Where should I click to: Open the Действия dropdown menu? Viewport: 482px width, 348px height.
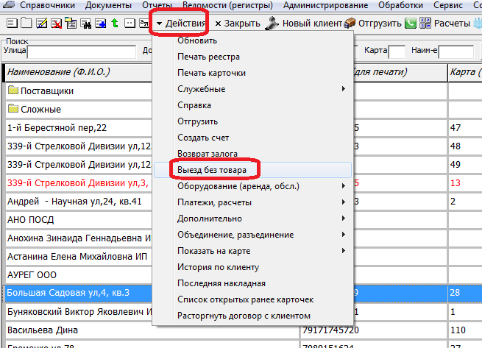180,24
